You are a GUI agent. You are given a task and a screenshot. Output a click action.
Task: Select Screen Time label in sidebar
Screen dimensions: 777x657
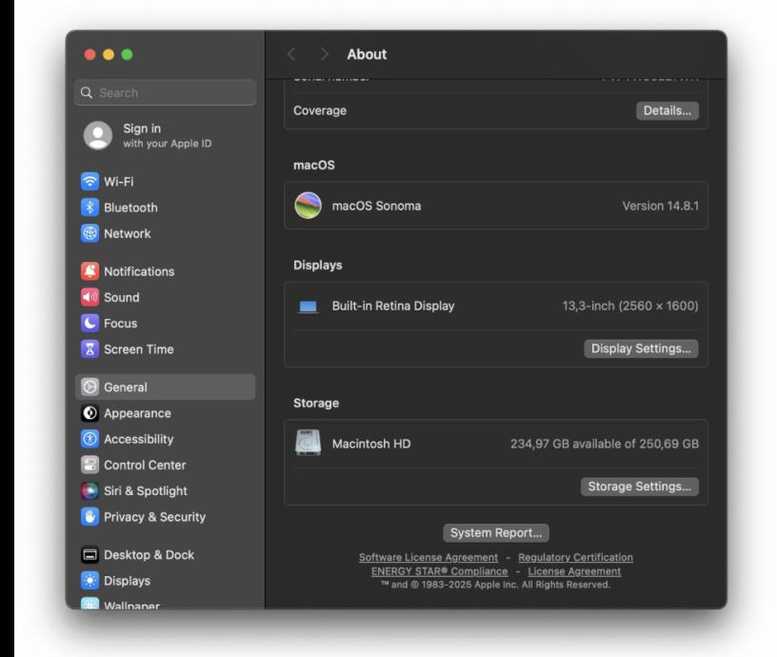pos(138,349)
